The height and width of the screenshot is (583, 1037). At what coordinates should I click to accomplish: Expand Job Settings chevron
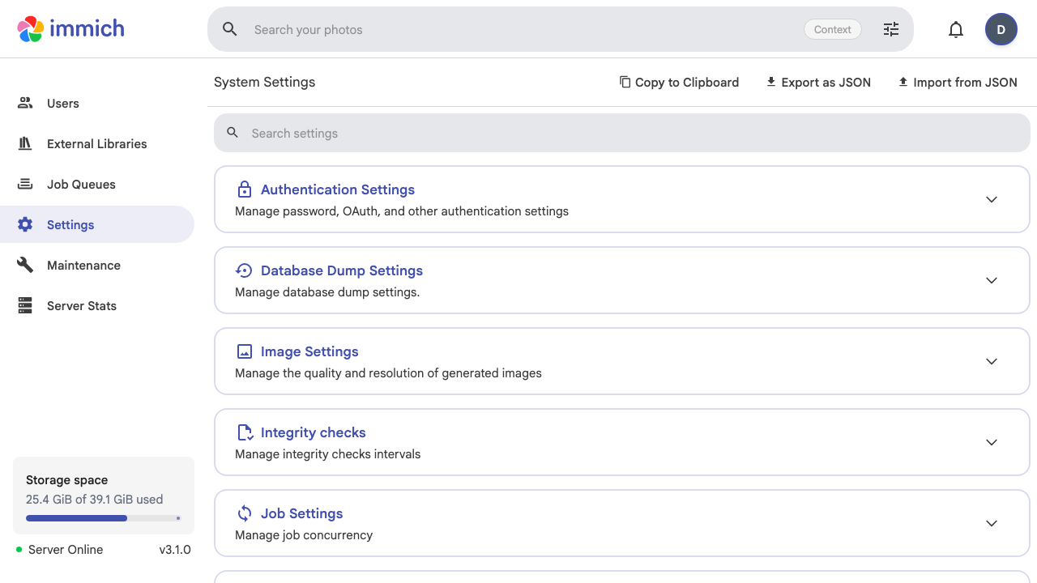point(992,523)
